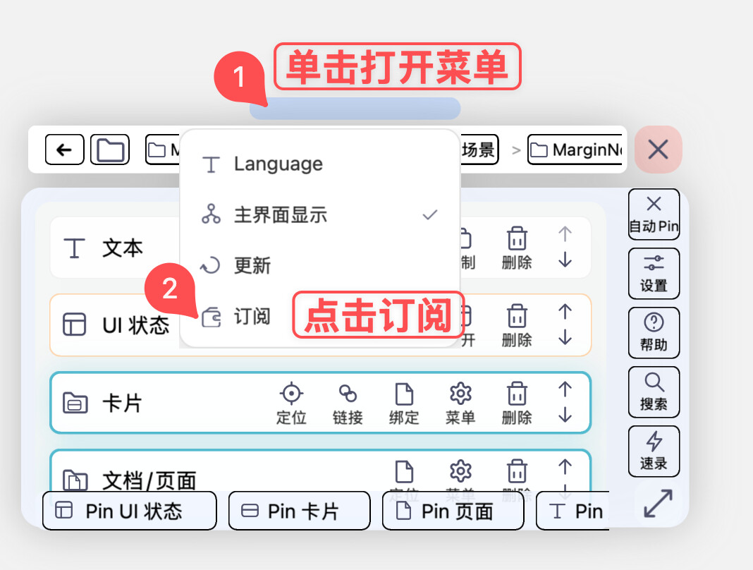Open 设置 with the sliders icon
This screenshot has height=570, width=753.
654,273
